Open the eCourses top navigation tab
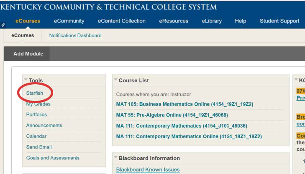305x174 pixels. (x=28, y=21)
